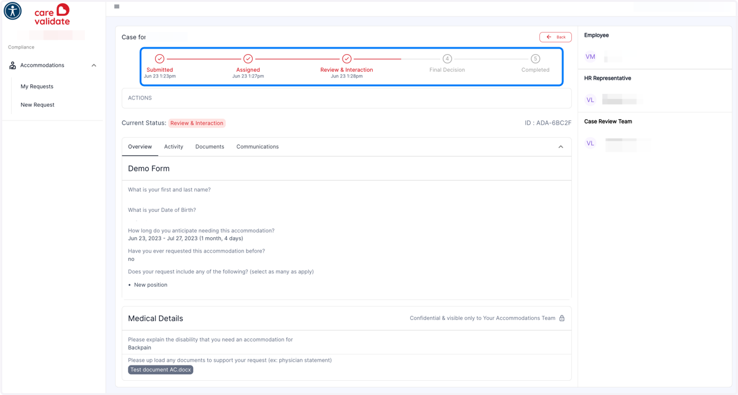Collapse the case details panel chevron

(561, 147)
